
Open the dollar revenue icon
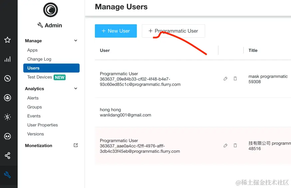point(7,117)
